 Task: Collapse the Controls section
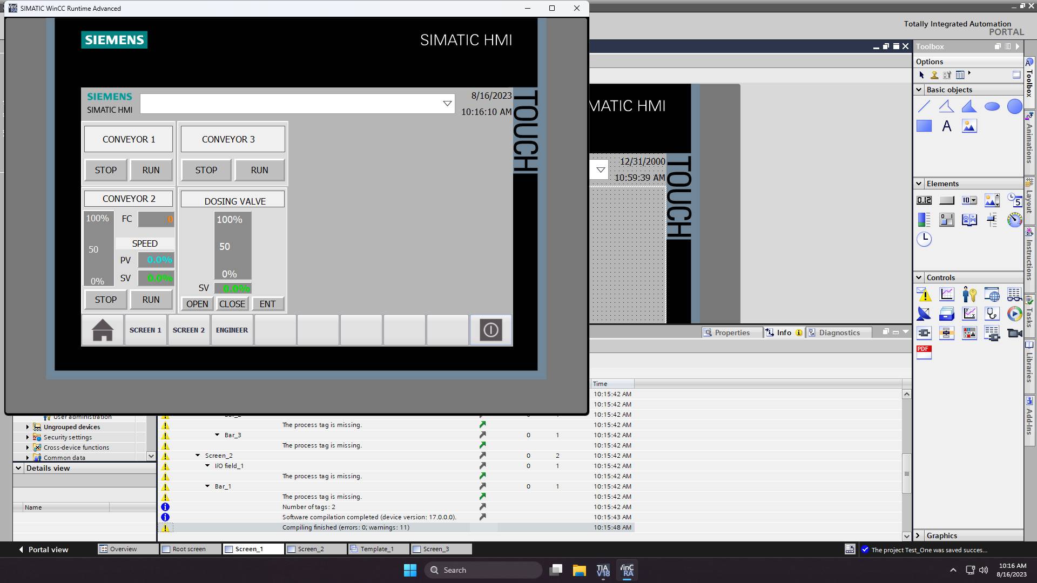click(x=919, y=277)
